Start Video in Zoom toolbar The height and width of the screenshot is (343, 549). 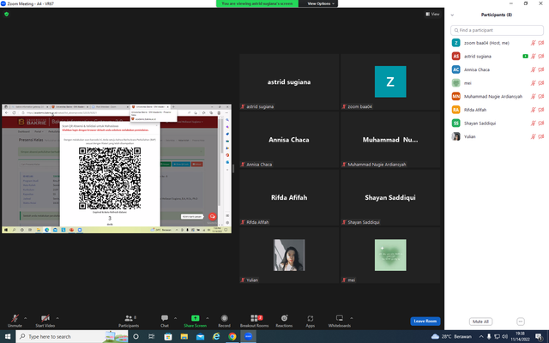click(45, 321)
